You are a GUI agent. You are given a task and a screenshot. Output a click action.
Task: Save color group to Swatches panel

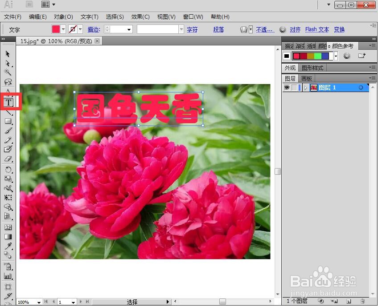click(x=362, y=56)
